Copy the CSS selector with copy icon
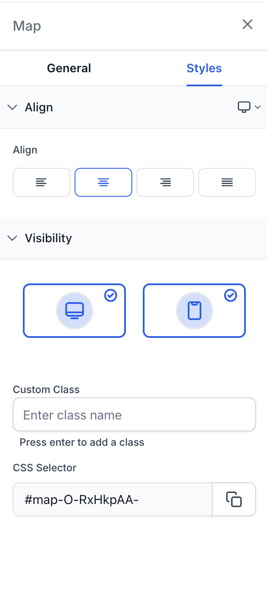267x589 pixels. point(234,499)
